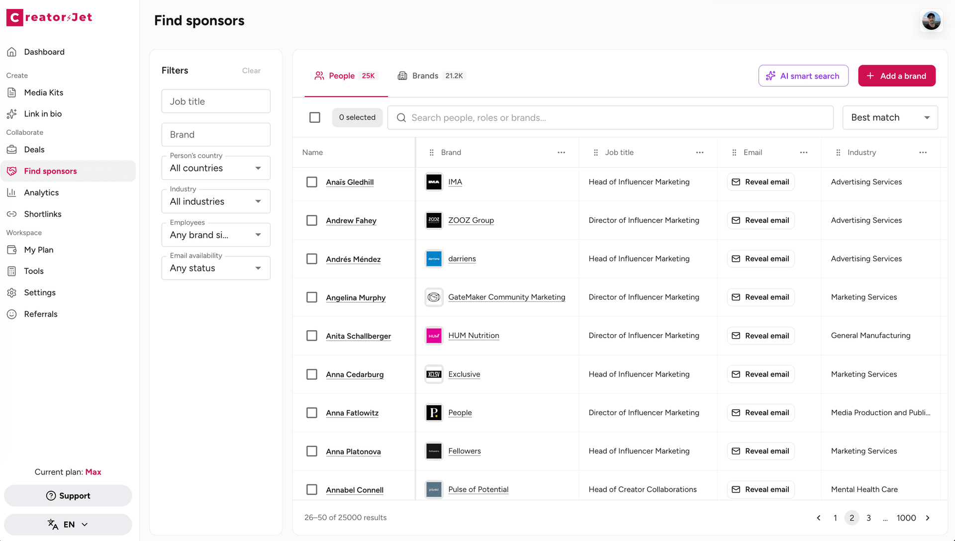Image resolution: width=955 pixels, height=541 pixels.
Task: Select the Andrew Fahey row checkbox
Action: click(312, 220)
